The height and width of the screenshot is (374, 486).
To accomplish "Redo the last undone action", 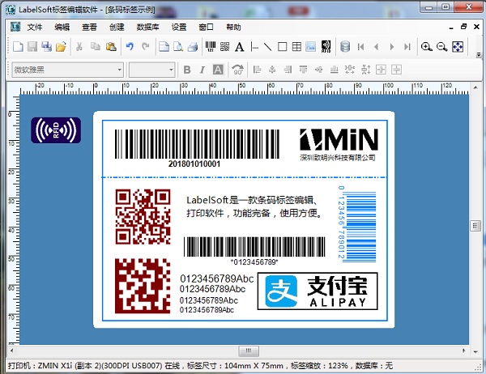I will (x=145, y=47).
